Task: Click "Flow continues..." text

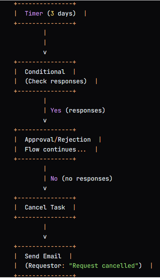Action: [55, 149]
